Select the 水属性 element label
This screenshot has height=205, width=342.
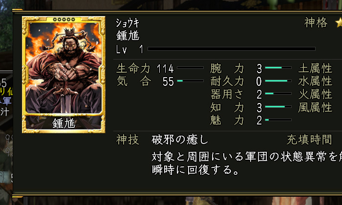315,81
